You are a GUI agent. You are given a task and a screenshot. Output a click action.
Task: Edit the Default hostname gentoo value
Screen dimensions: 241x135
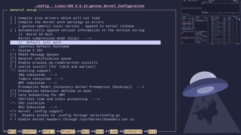[x=44, y=46]
